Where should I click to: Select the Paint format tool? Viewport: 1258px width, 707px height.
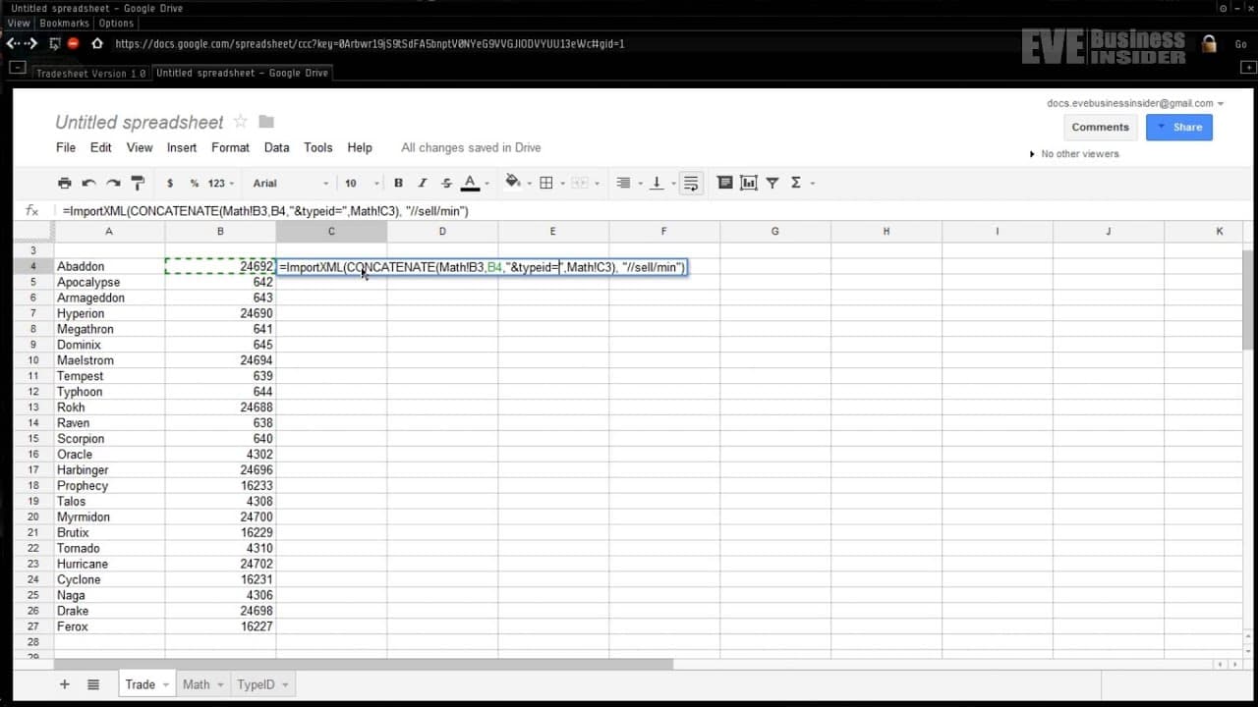pyautogui.click(x=138, y=183)
